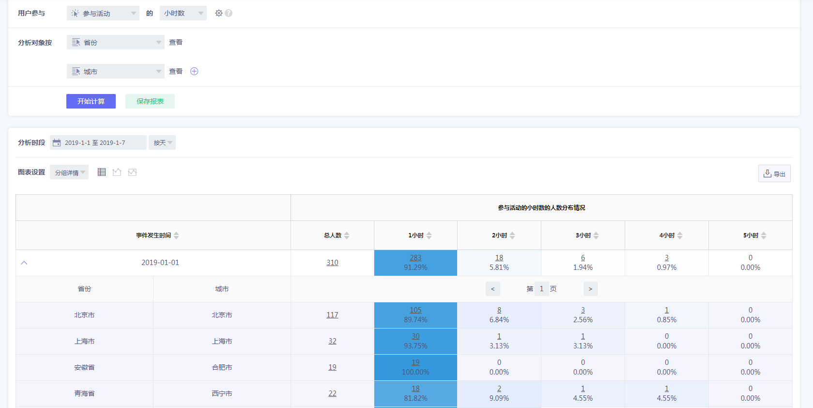Click the date range field 2019-1-1 至 2019-1-7
Image resolution: width=813 pixels, height=408 pixels.
(98, 142)
